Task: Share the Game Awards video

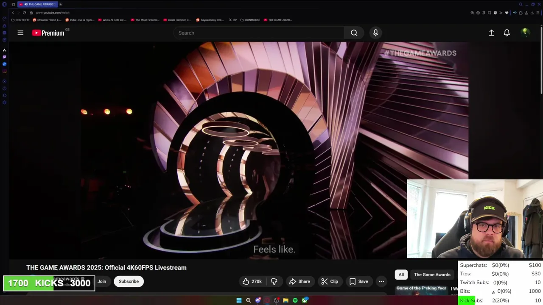Action: 299,281
